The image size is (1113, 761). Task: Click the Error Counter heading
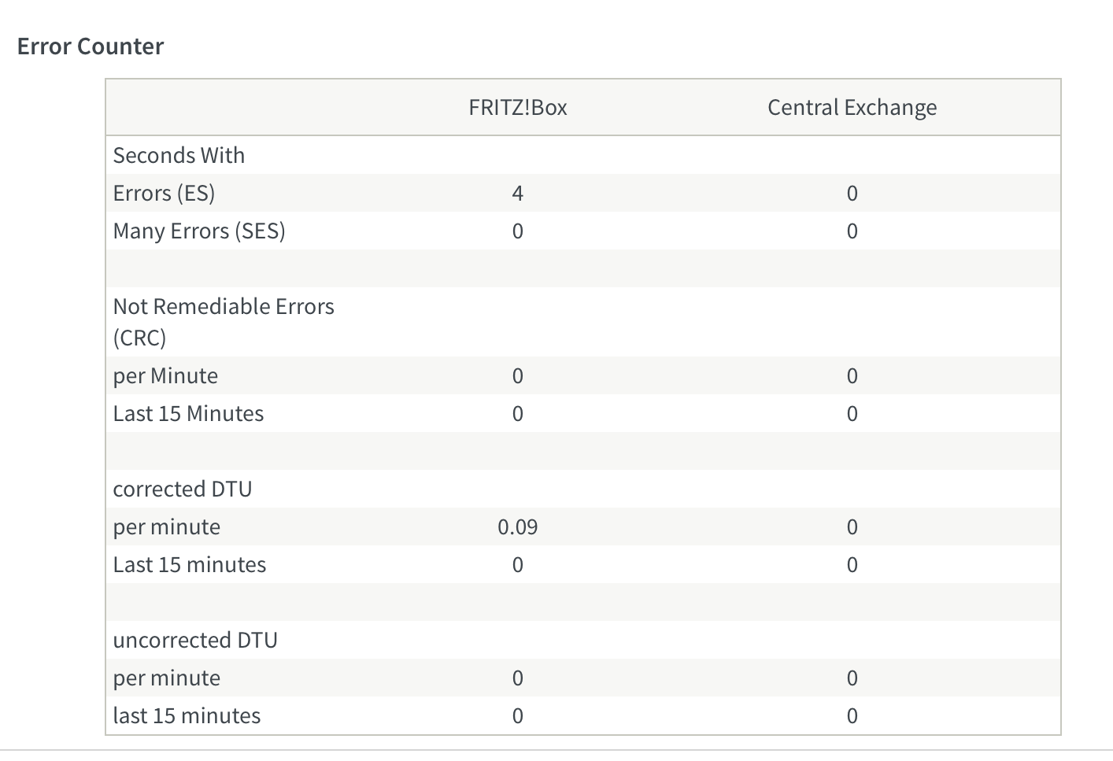[91, 46]
